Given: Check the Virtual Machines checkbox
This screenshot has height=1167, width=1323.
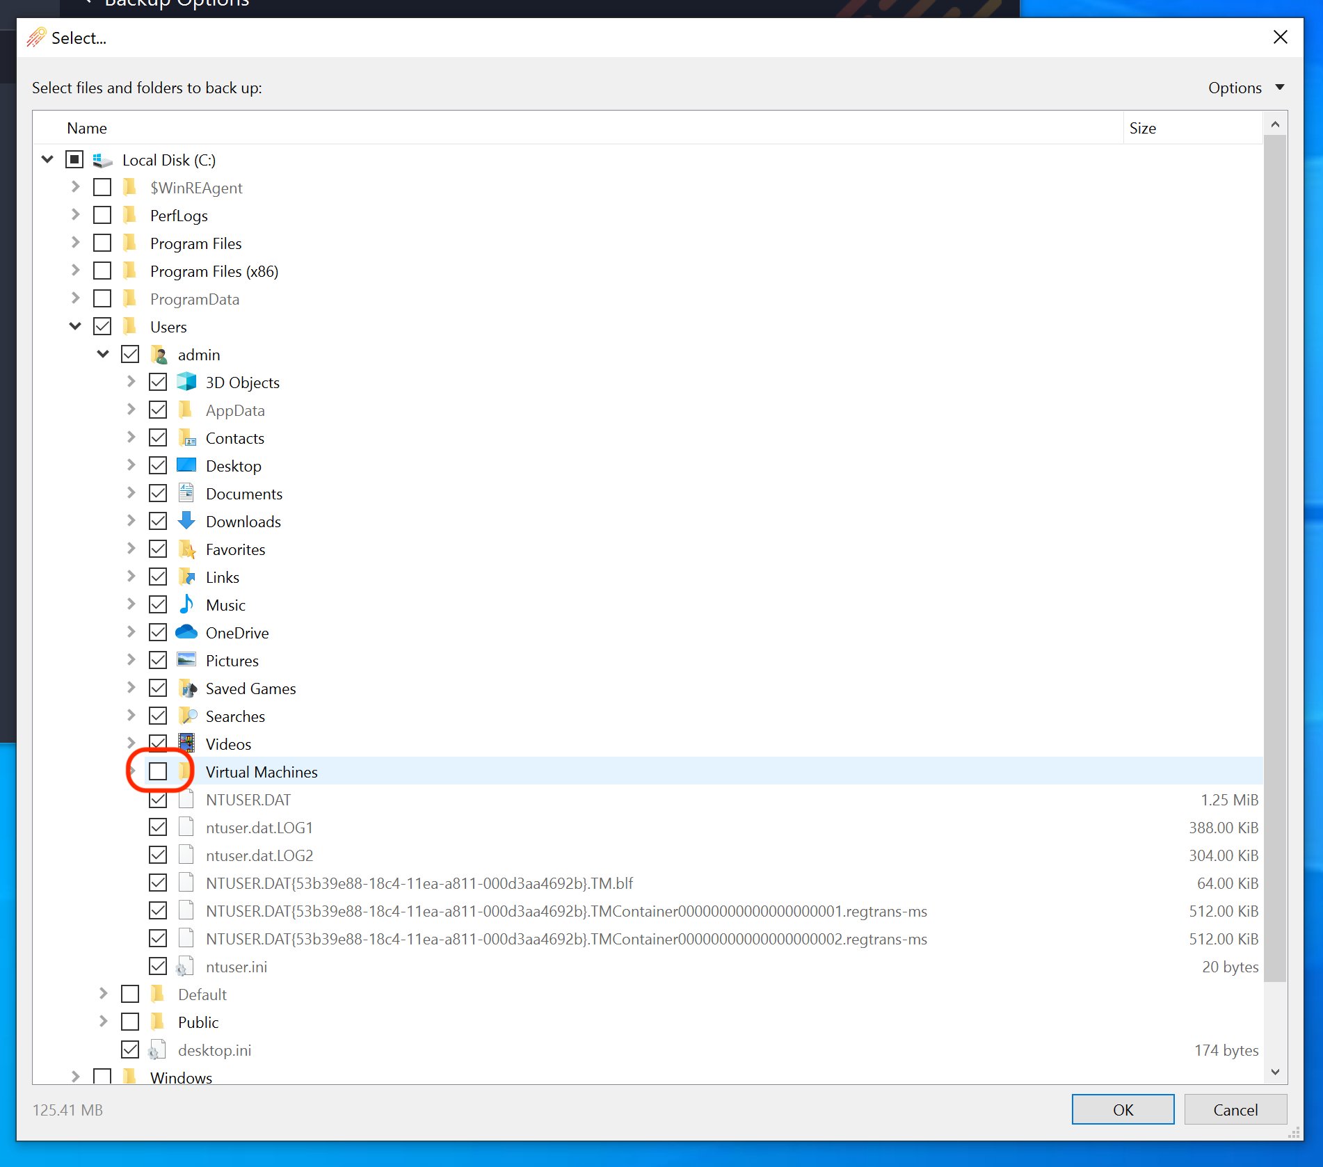Looking at the screenshot, I should (158, 771).
